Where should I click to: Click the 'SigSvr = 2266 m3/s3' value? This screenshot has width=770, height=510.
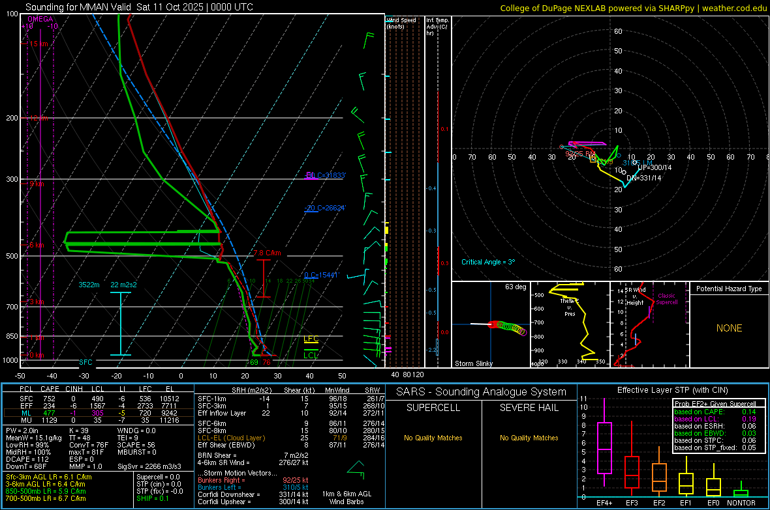coord(149,466)
